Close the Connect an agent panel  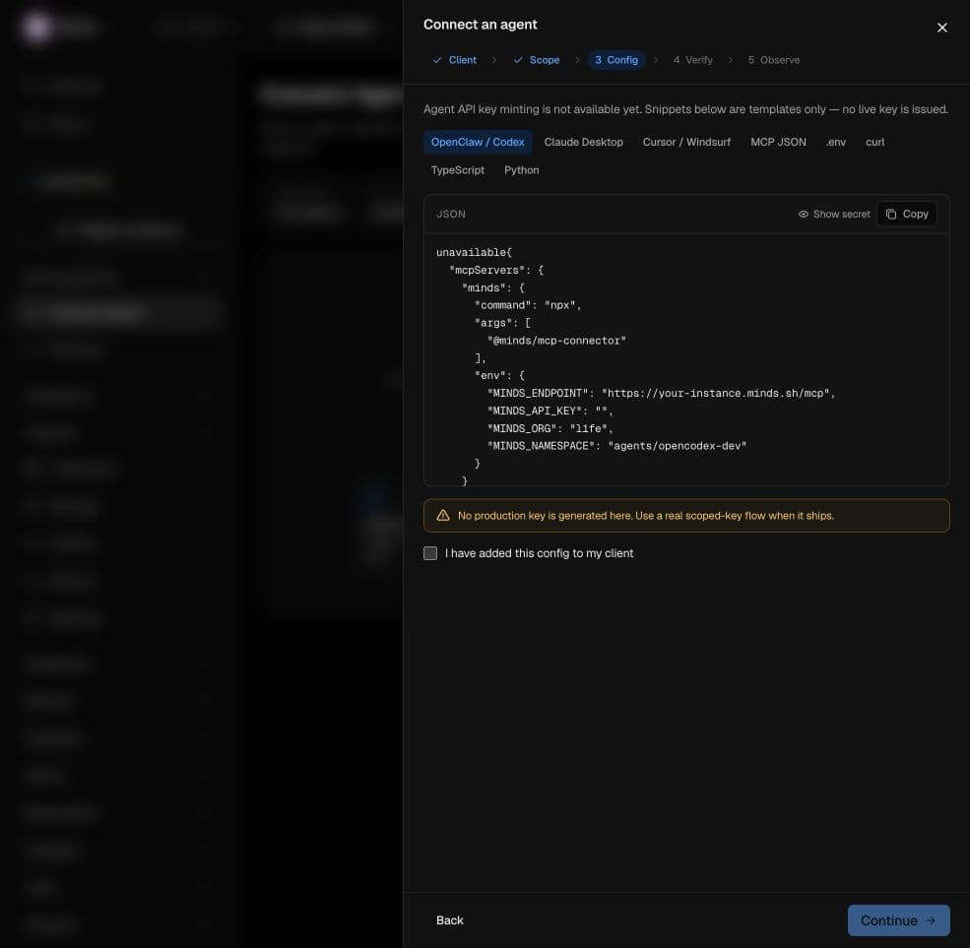point(941,28)
